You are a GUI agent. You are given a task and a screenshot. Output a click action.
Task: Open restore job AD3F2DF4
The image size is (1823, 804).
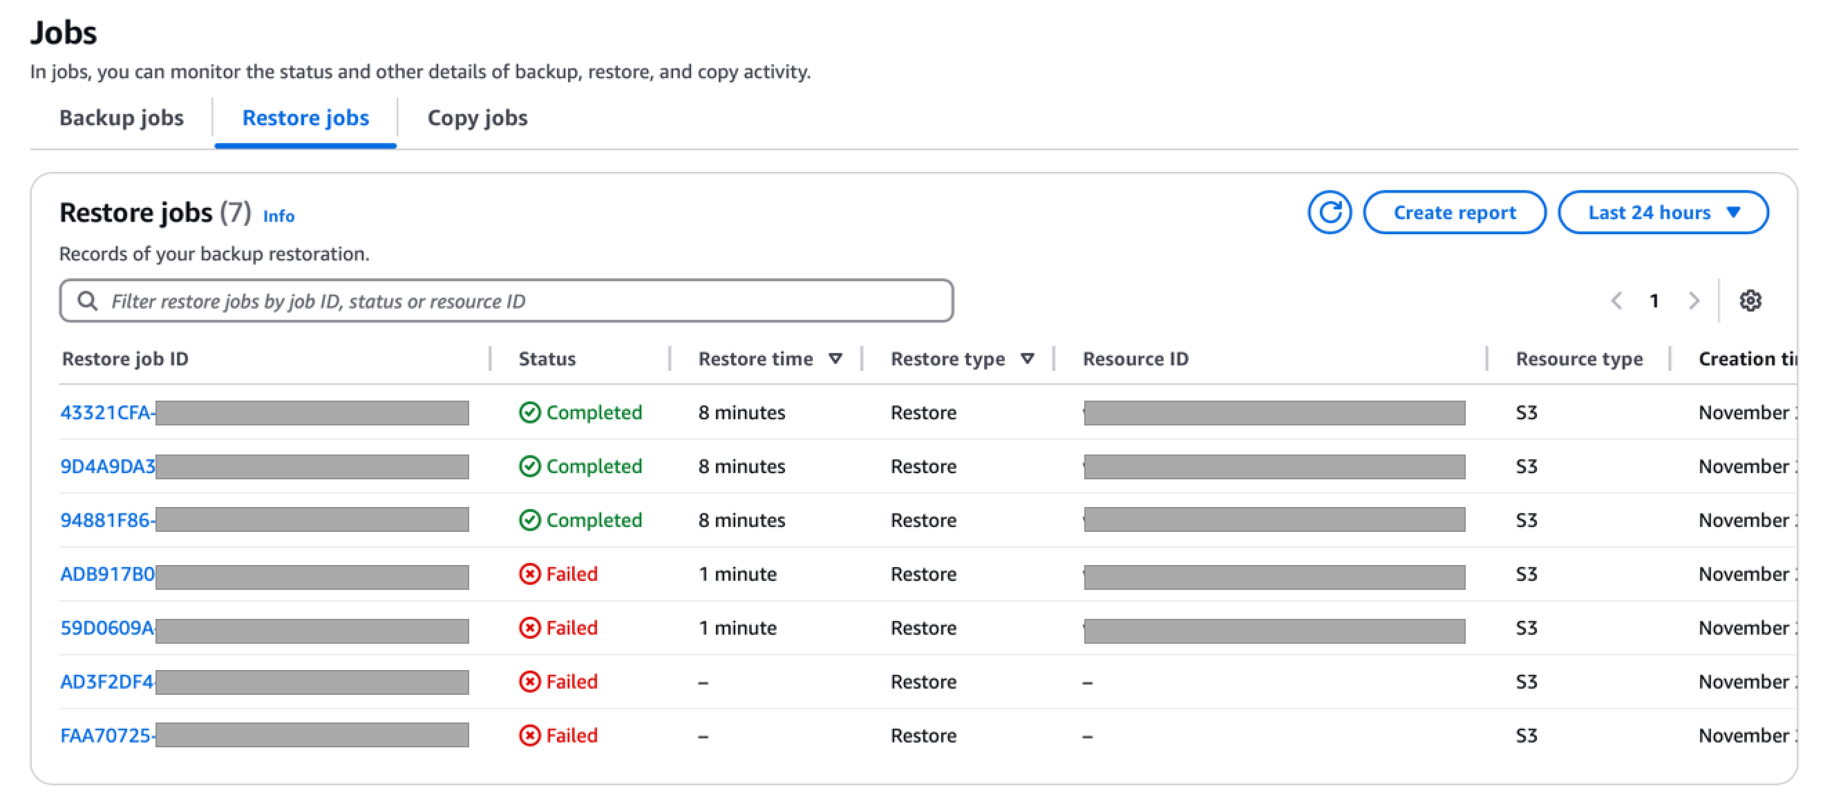(108, 681)
